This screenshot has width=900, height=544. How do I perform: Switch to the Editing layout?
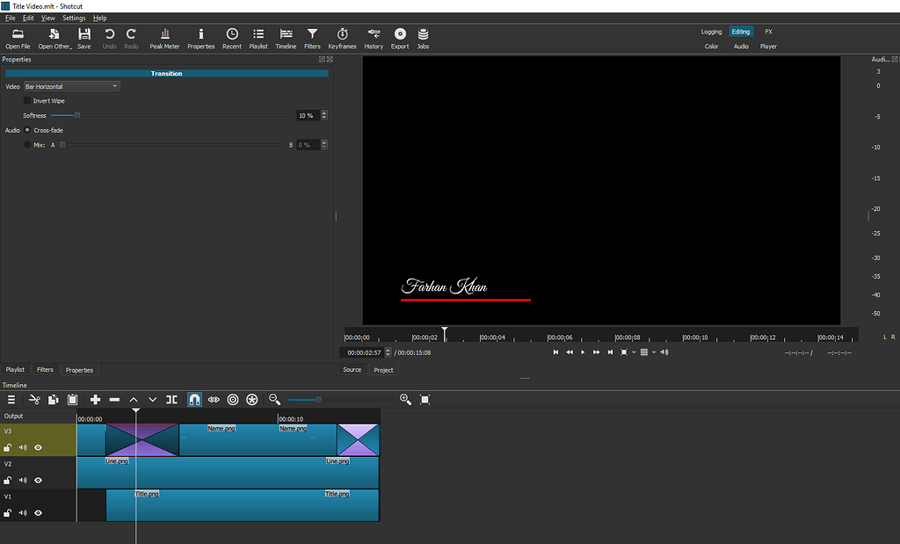coord(739,31)
